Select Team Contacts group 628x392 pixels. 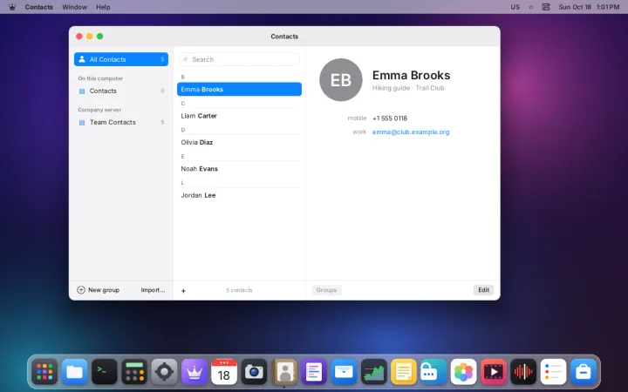[x=121, y=122]
